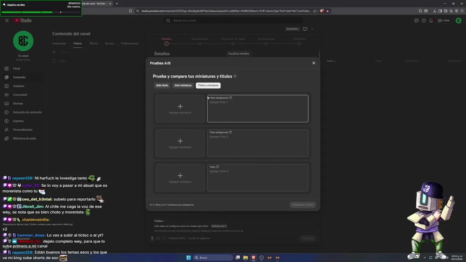Open the Crear button in the header
Image resolution: width=466 pixels, height=262 pixels.
[444, 20]
